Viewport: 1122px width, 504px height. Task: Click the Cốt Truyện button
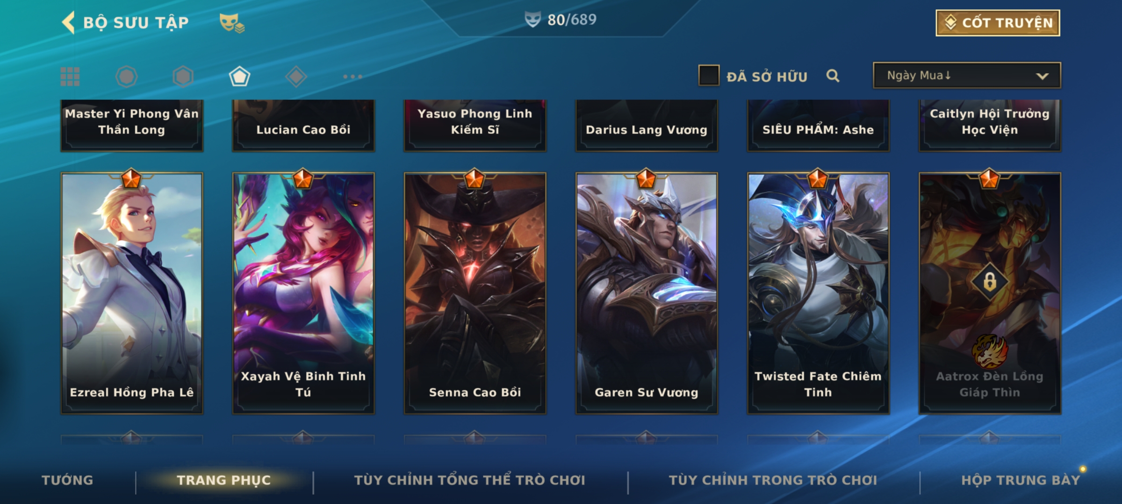(x=998, y=23)
